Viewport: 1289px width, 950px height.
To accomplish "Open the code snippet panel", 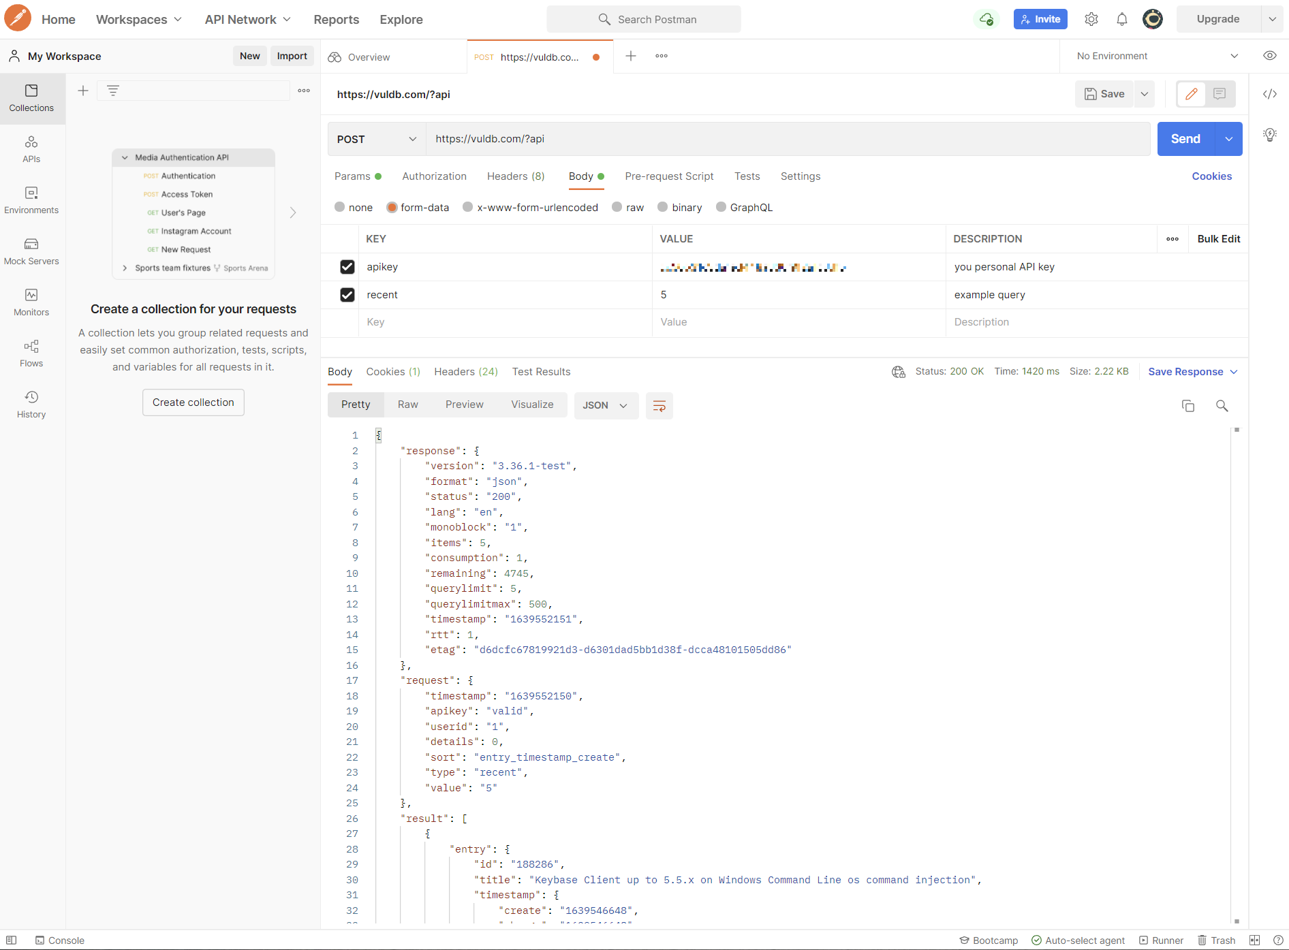I will [x=1269, y=94].
